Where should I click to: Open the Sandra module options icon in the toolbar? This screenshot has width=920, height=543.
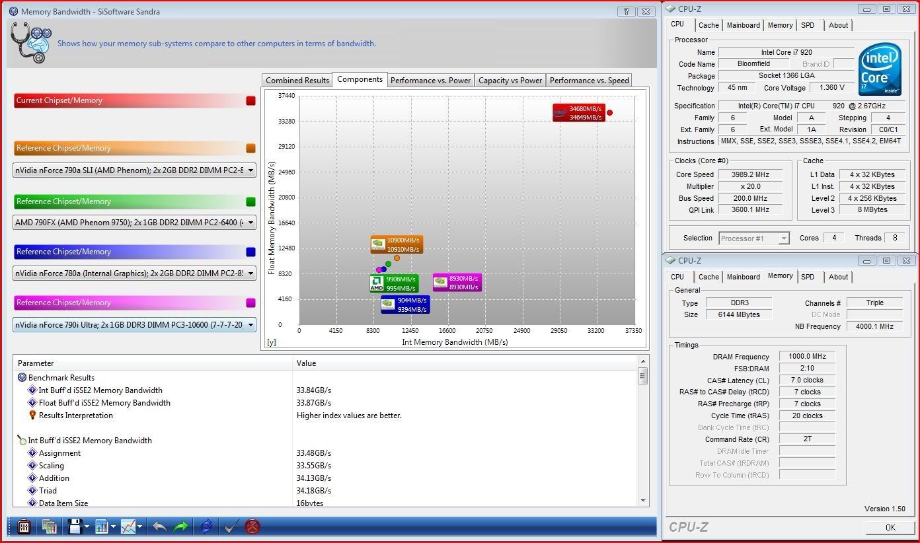click(x=24, y=526)
